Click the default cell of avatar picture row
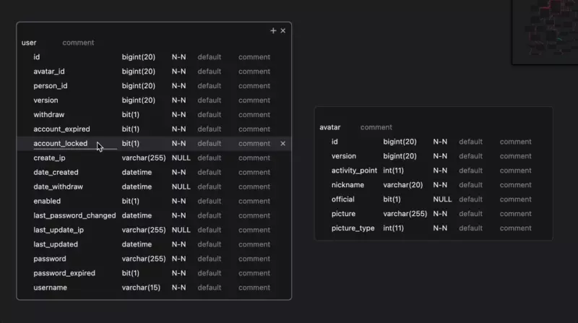This screenshot has height=323, width=578. coord(470,214)
